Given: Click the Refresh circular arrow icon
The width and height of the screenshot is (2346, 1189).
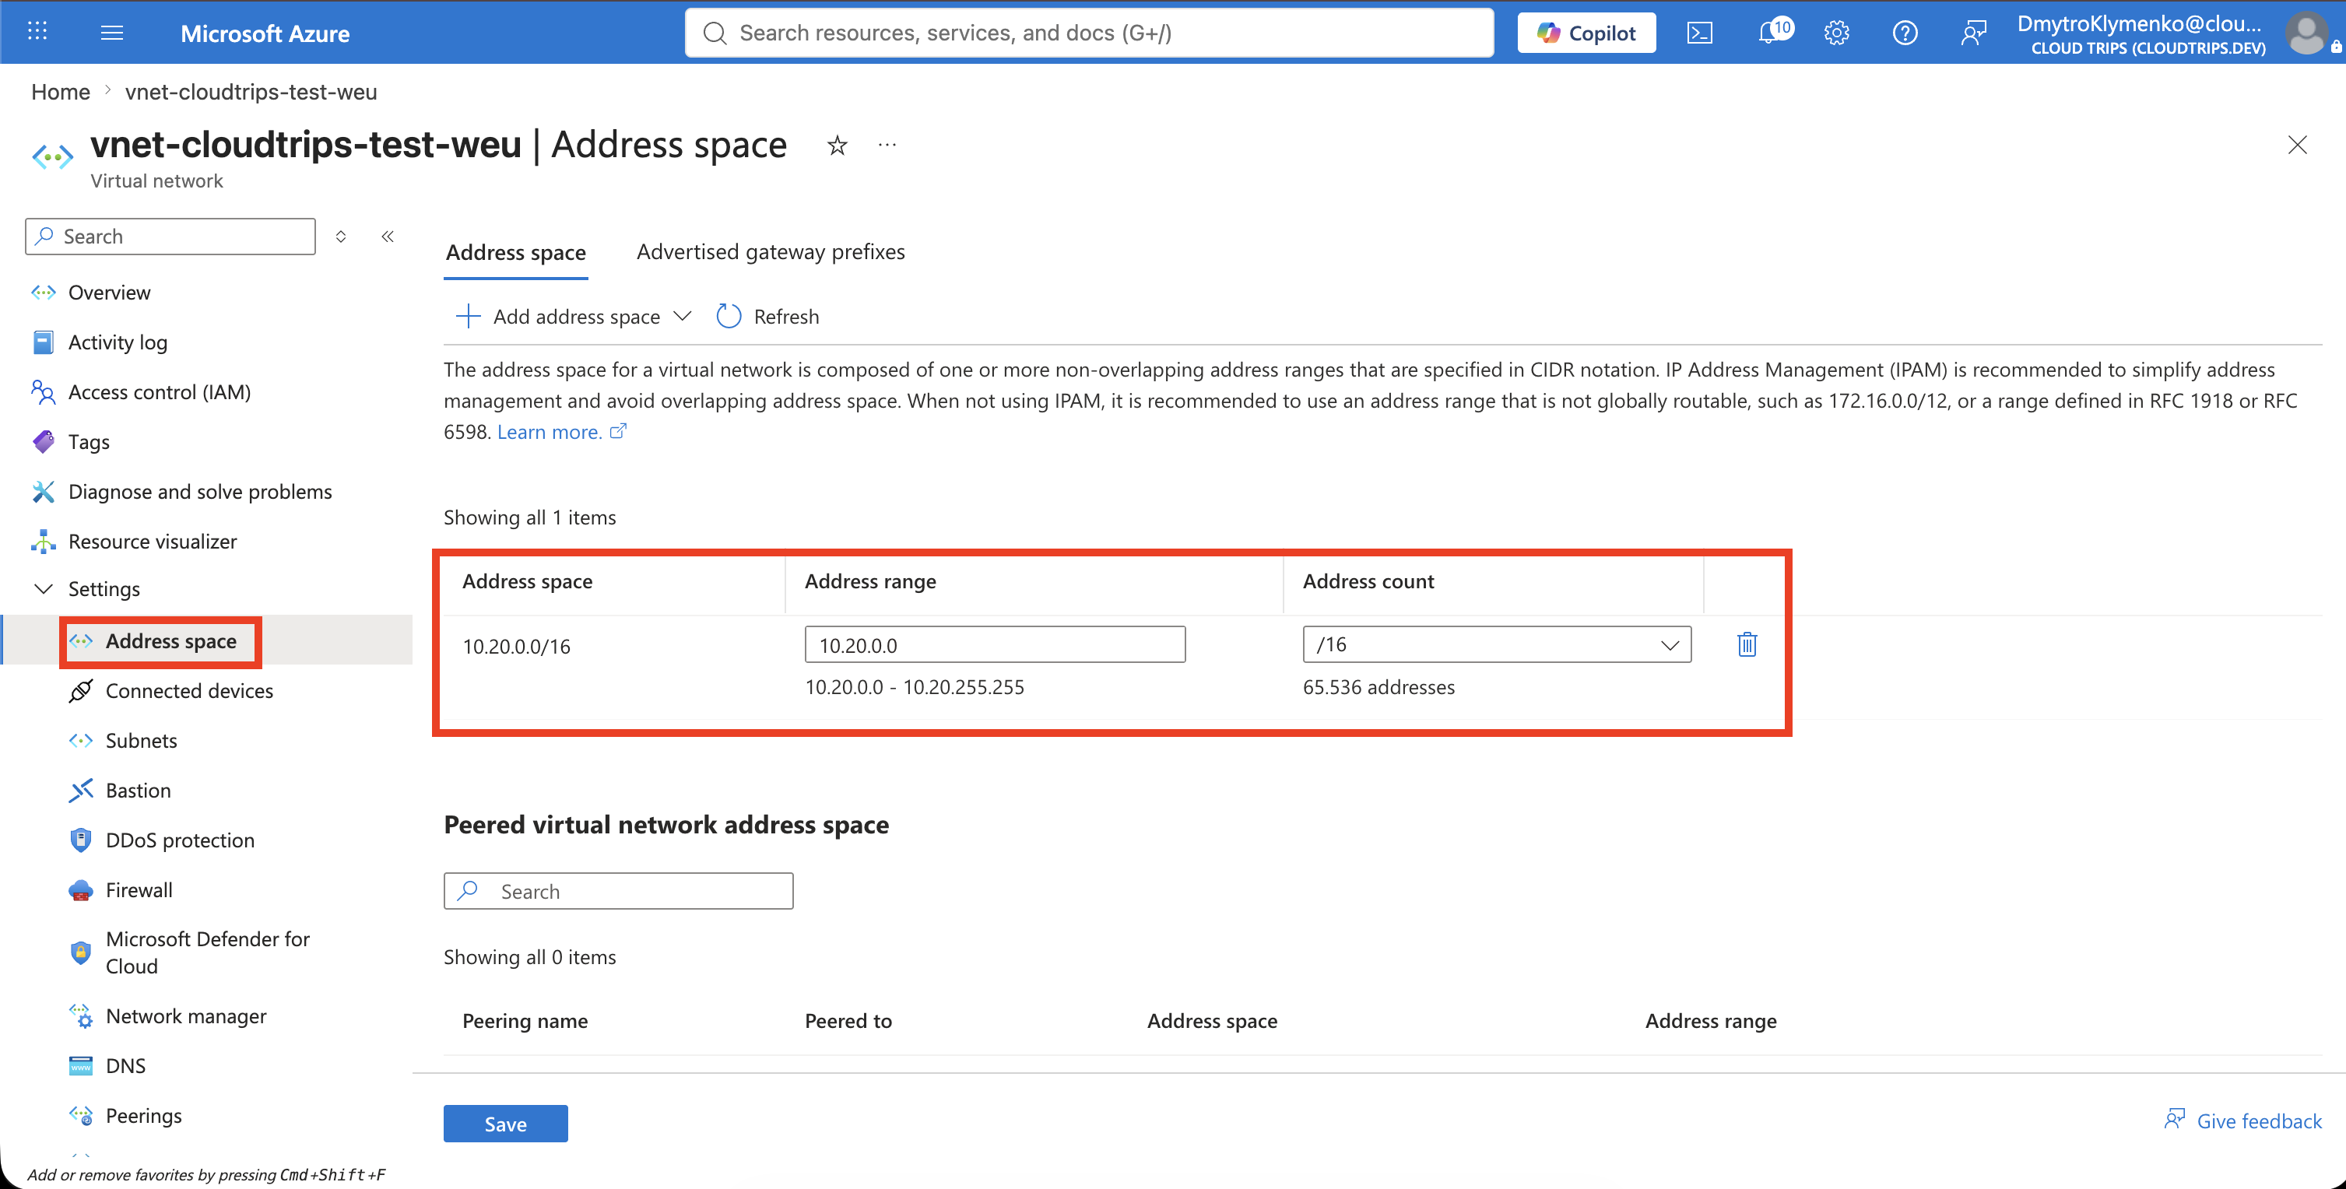Looking at the screenshot, I should pyautogui.click(x=729, y=316).
